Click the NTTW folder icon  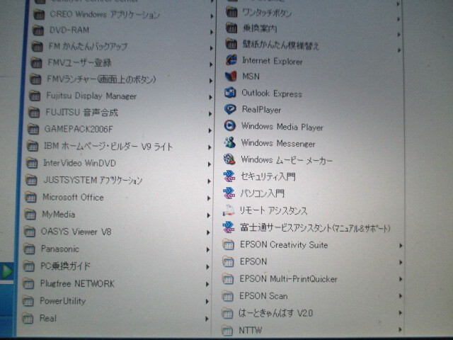227,330
